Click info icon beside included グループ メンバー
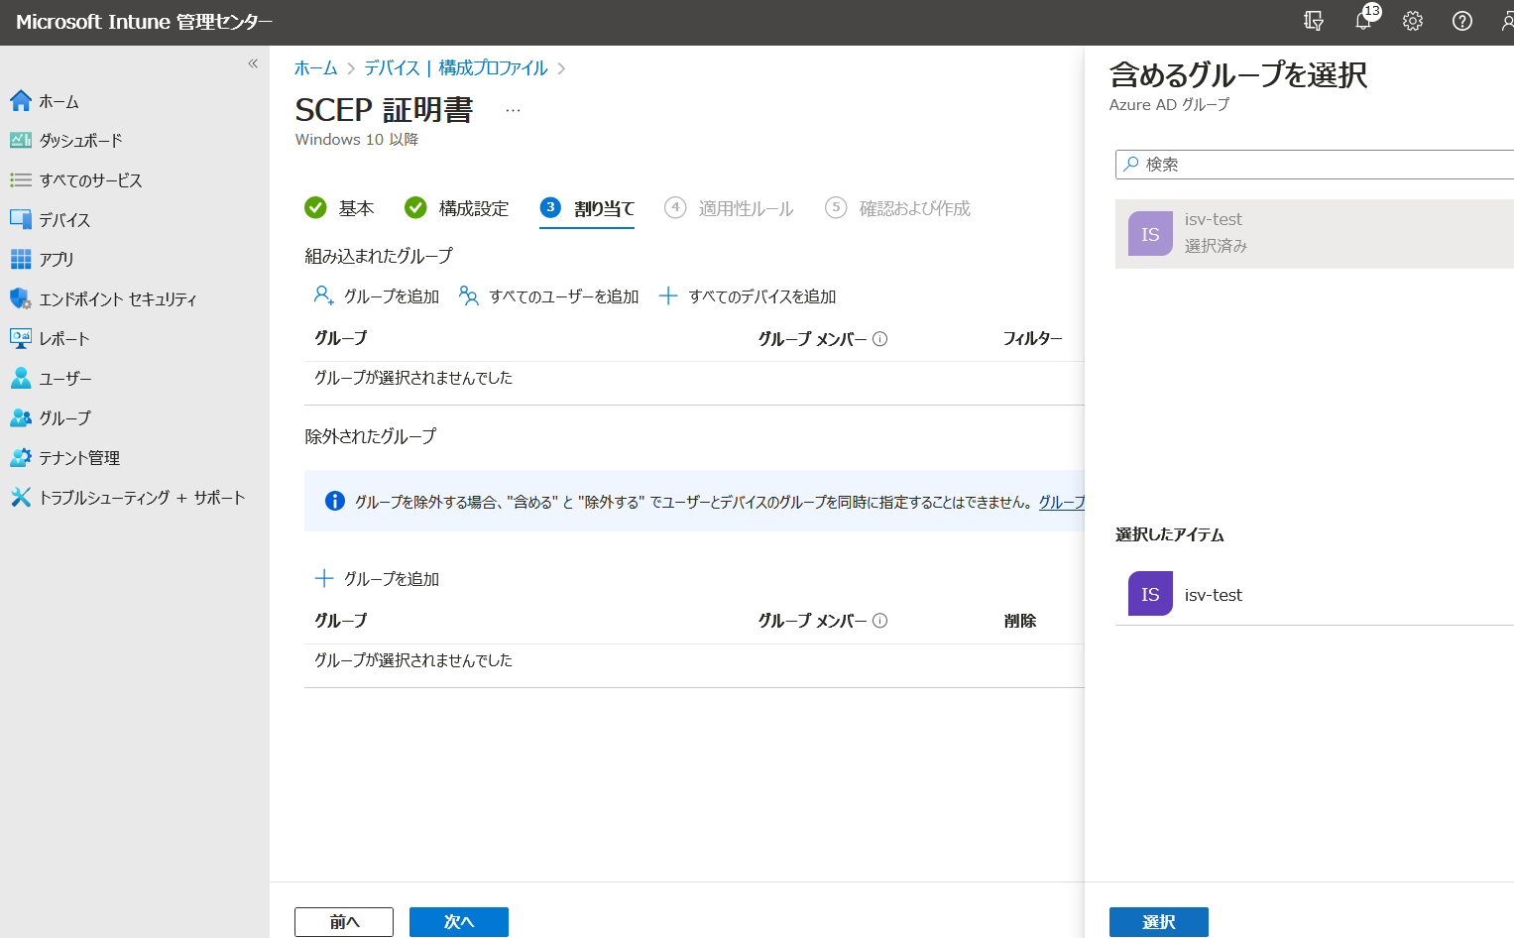The image size is (1514, 938). pos(880,339)
